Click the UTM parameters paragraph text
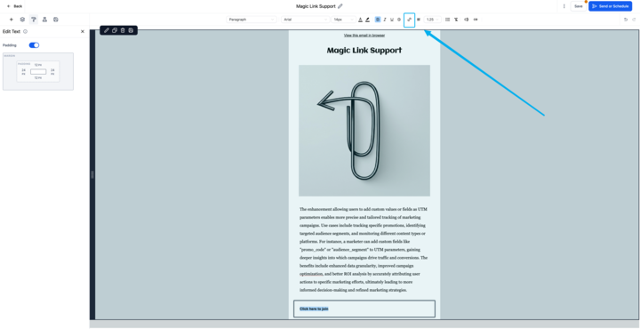The width and height of the screenshot is (640, 329). click(x=364, y=249)
